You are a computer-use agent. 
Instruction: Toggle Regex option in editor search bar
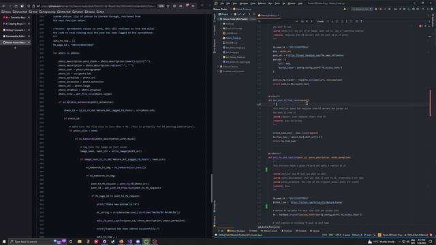311,21
